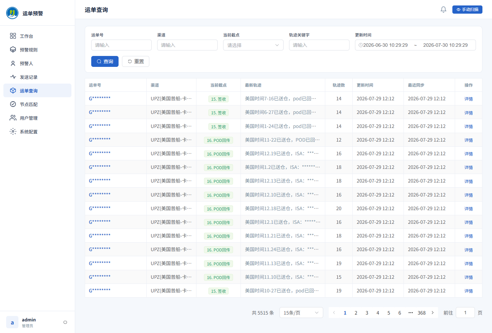Click the 轨迹数 column header
Image resolution: width=492 pixels, height=333 pixels.
(339, 85)
